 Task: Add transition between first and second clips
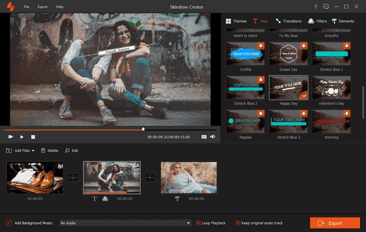[x=73, y=178]
